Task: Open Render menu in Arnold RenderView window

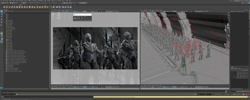Action: [85, 16]
